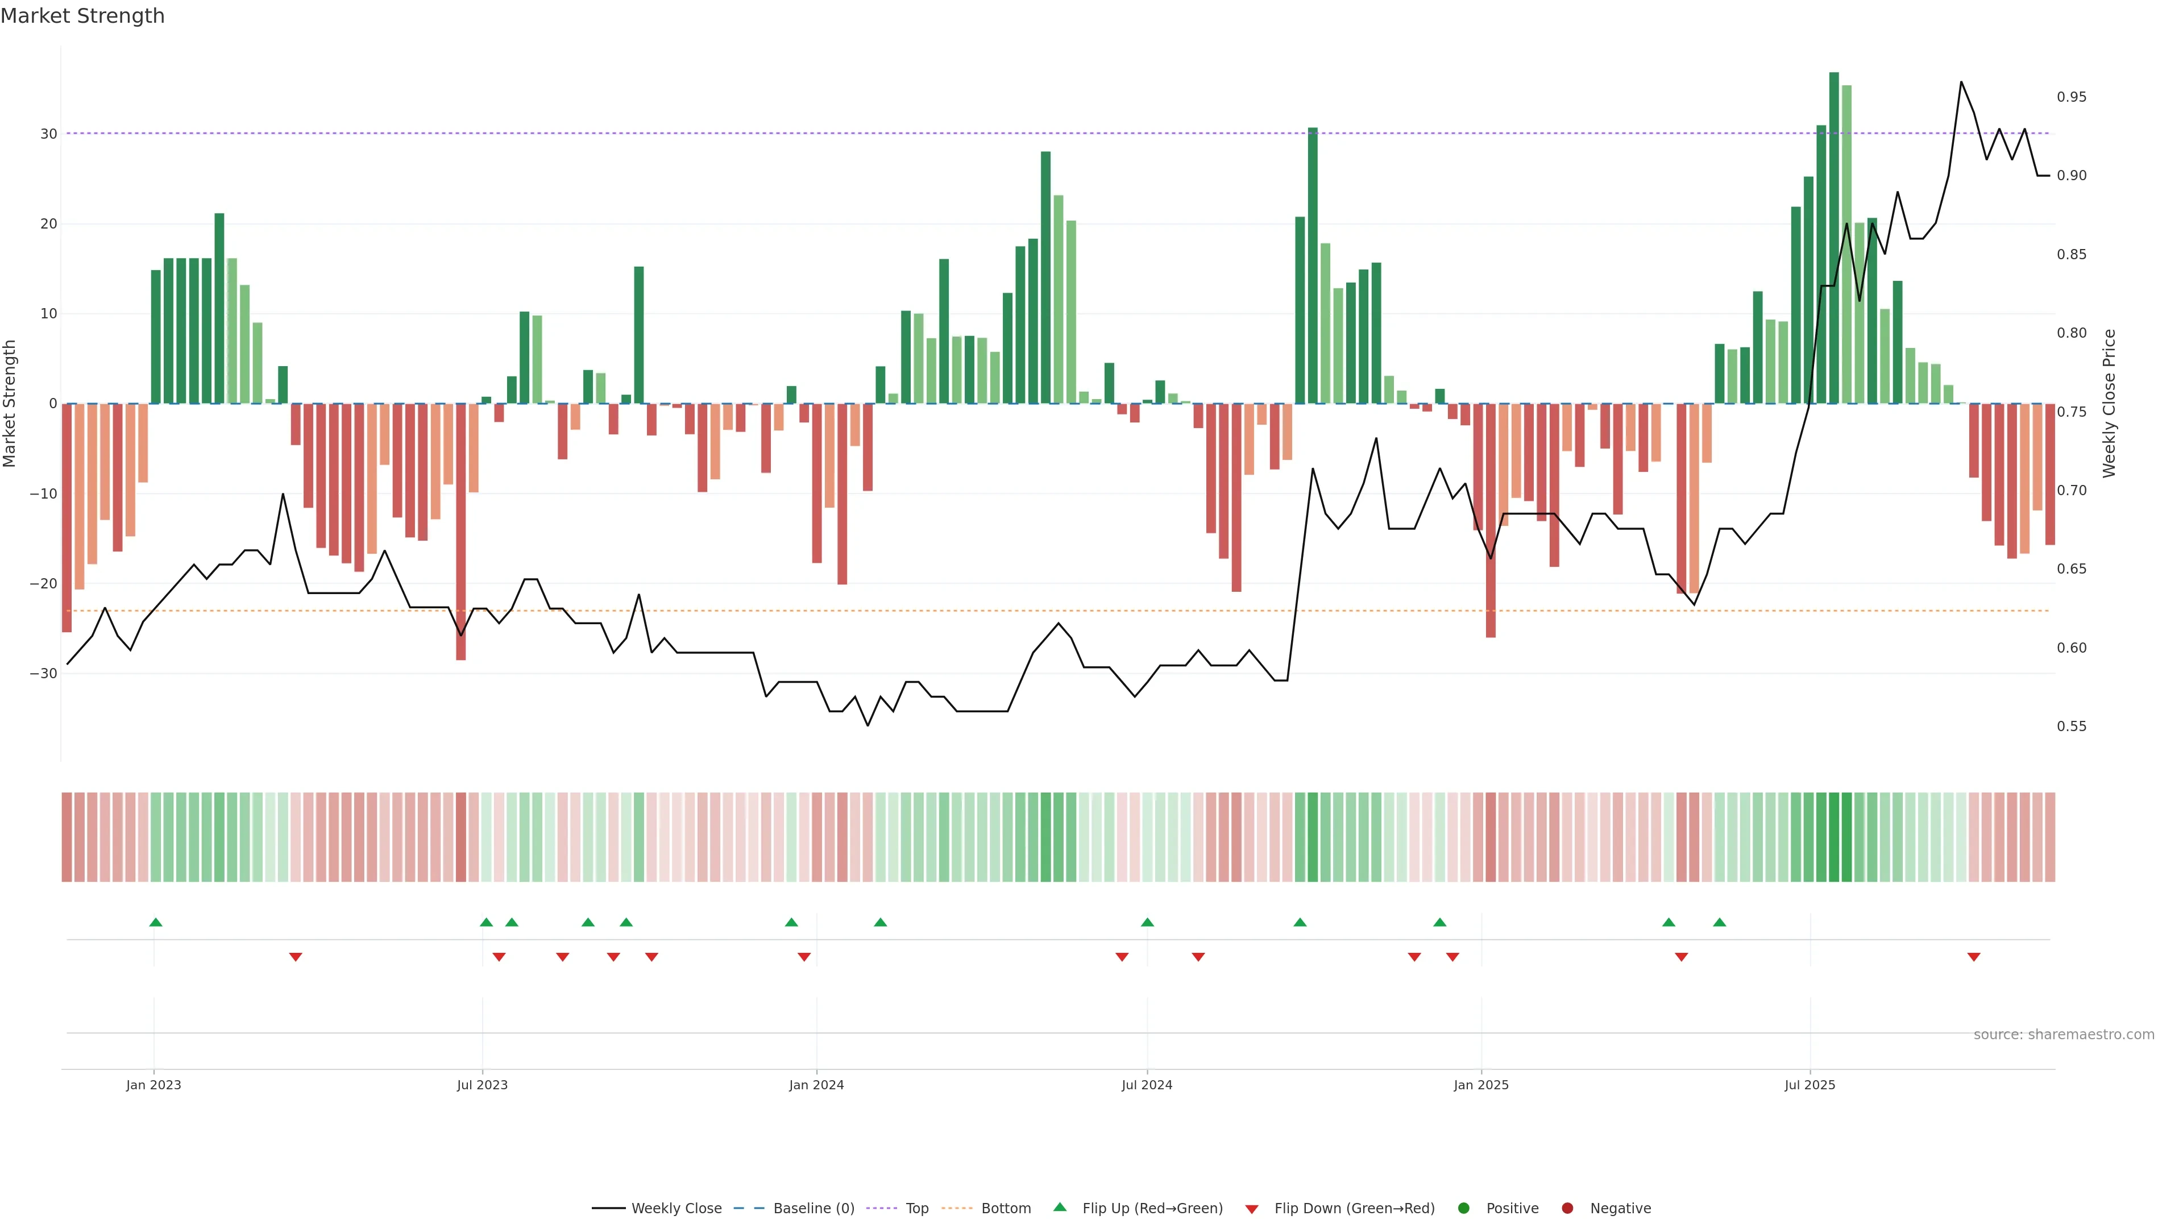Click the 0.90 tick on the price axis
Screen dimensions: 2183x1228
pos(2071,176)
